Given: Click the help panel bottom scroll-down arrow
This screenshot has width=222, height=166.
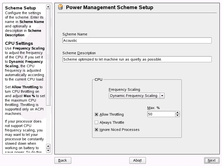Looking at the screenshot, I should click(x=48, y=151).
